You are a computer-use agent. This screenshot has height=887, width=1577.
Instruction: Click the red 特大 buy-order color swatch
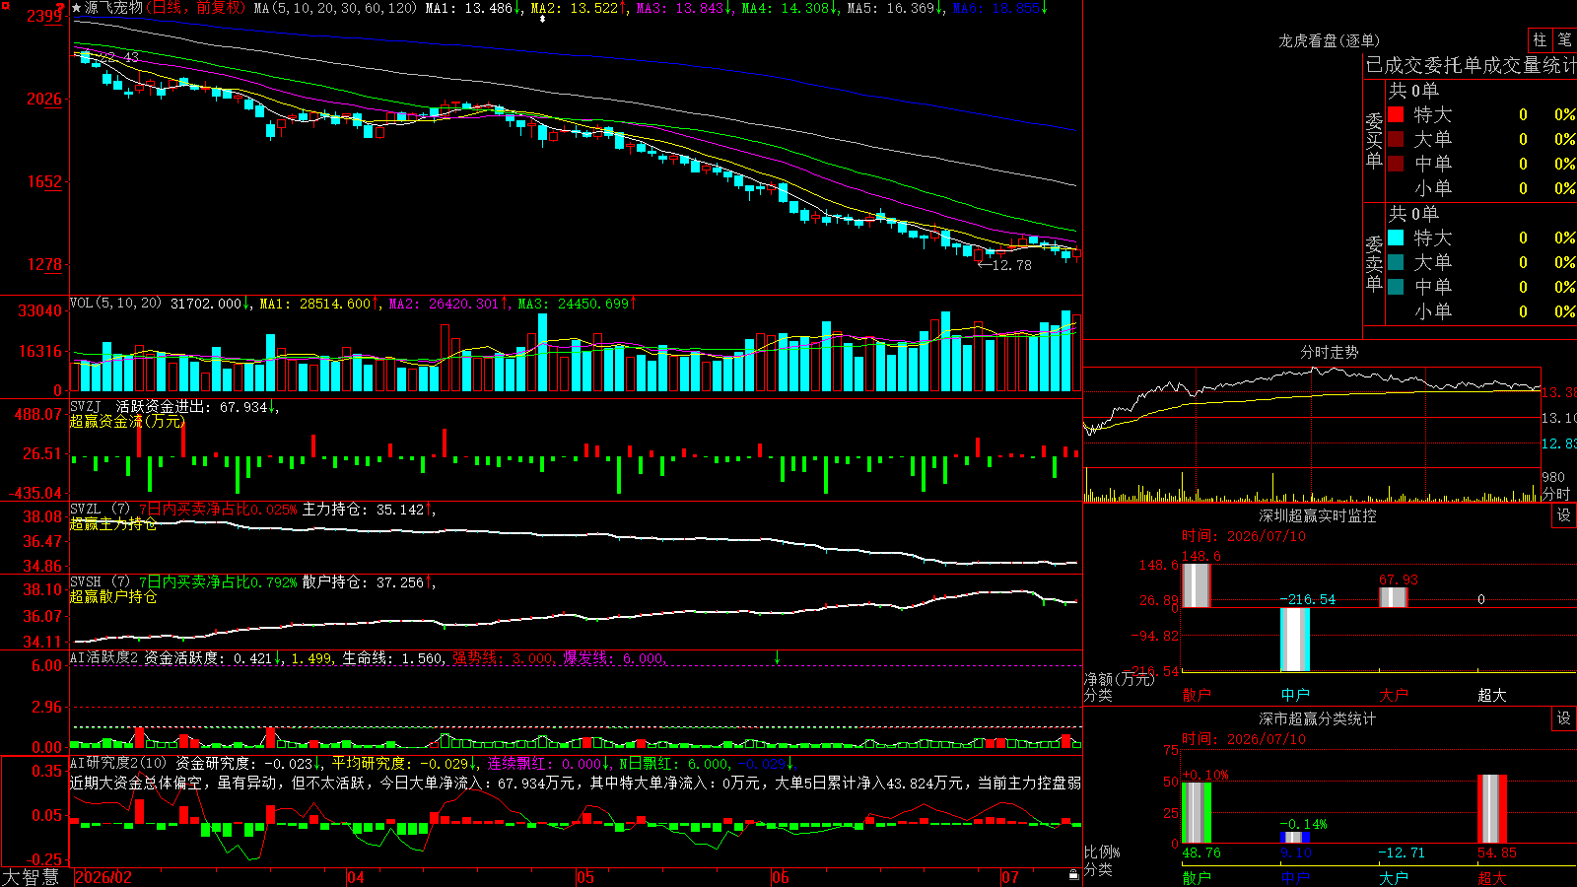pyautogui.click(x=1396, y=114)
